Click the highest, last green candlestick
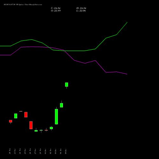Viewport: 159px width, 159px height. click(66, 85)
